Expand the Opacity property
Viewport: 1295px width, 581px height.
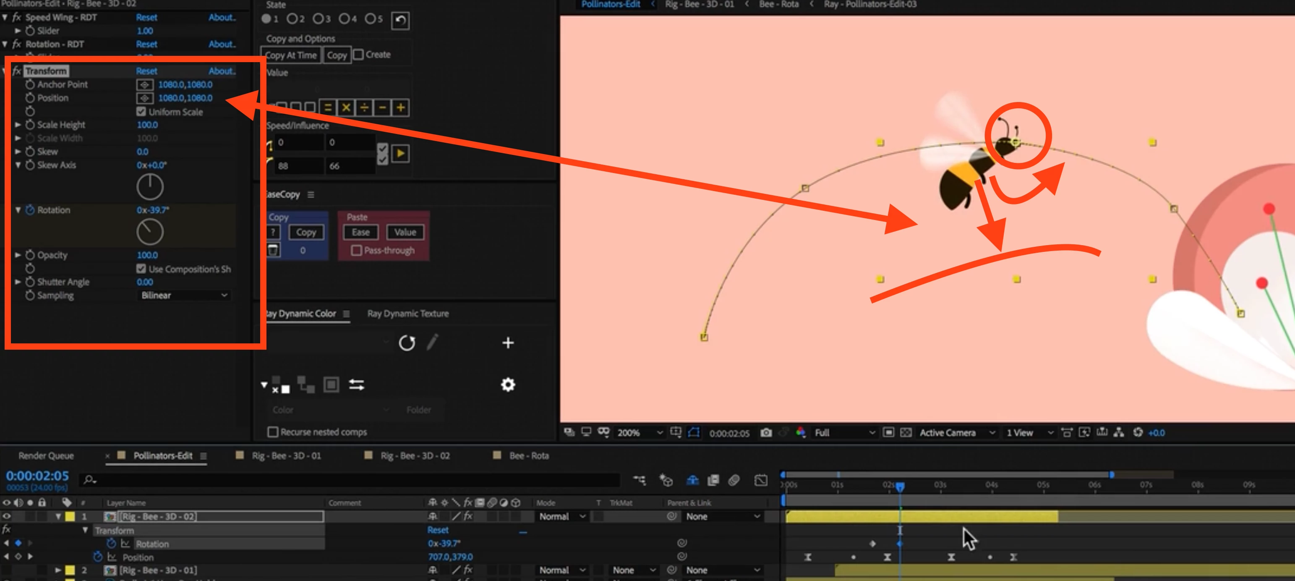point(18,255)
